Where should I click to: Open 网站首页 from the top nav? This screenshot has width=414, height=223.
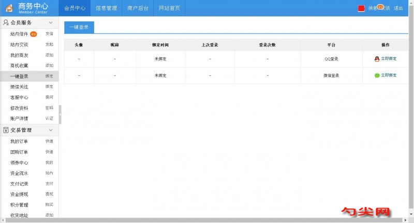point(169,8)
